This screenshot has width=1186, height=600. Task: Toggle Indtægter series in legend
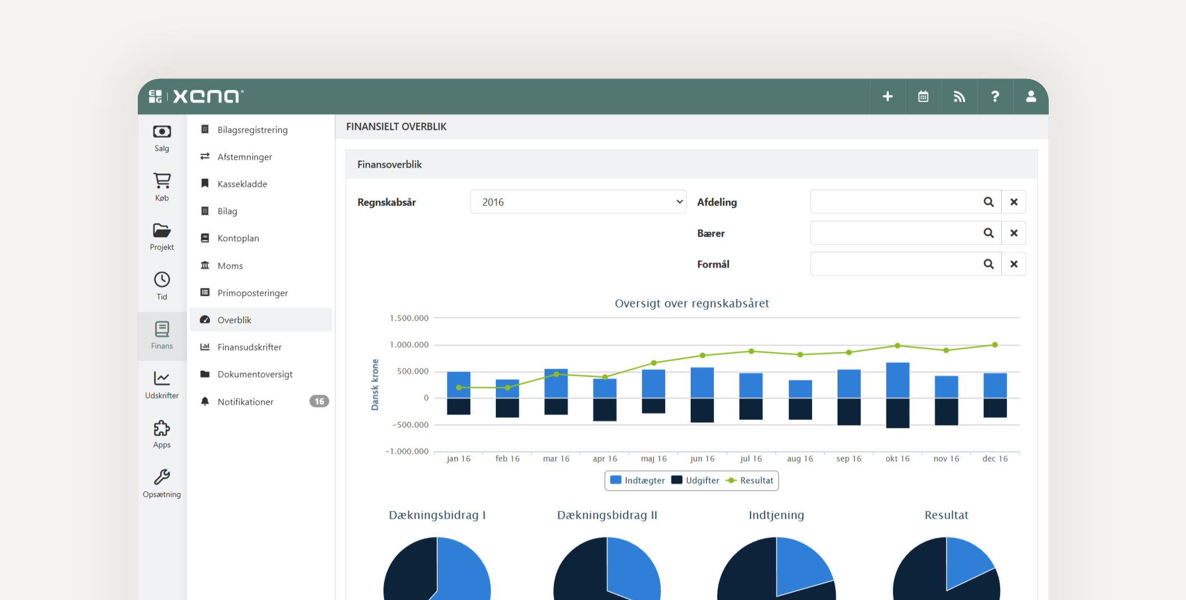click(x=638, y=480)
